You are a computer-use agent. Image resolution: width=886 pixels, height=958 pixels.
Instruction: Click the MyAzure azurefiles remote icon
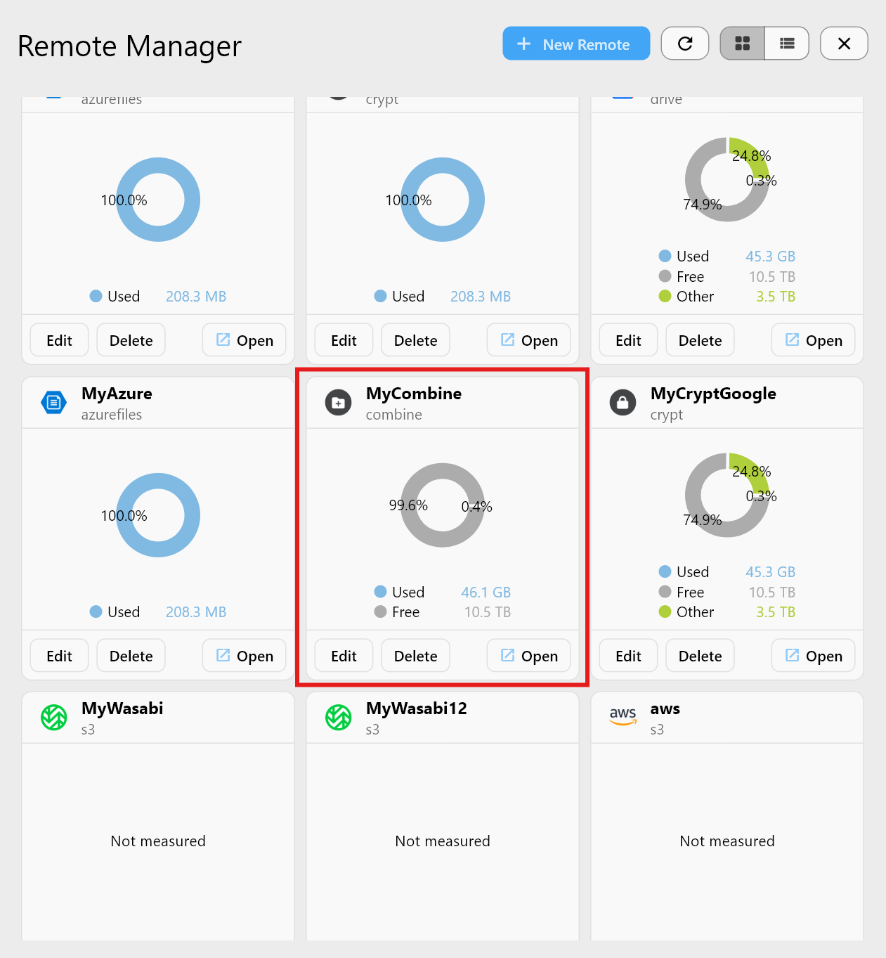pyautogui.click(x=53, y=402)
